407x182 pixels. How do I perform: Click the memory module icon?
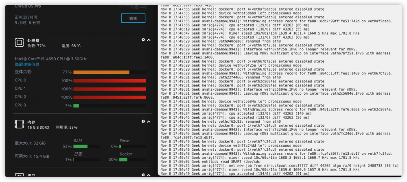20,124
